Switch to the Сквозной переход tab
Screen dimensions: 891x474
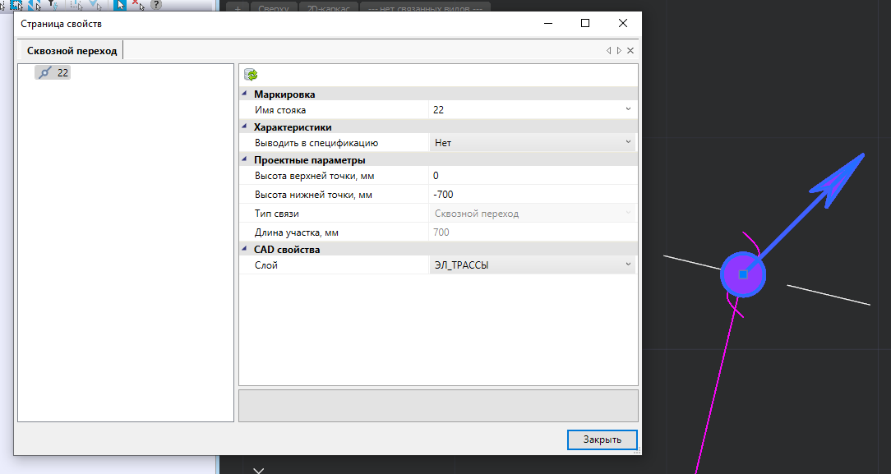pyautogui.click(x=72, y=51)
